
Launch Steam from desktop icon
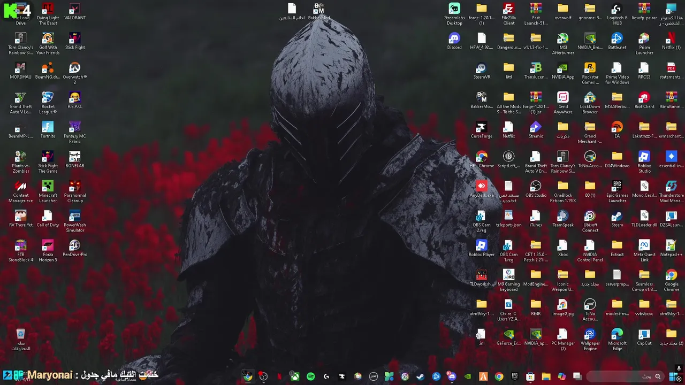617,219
